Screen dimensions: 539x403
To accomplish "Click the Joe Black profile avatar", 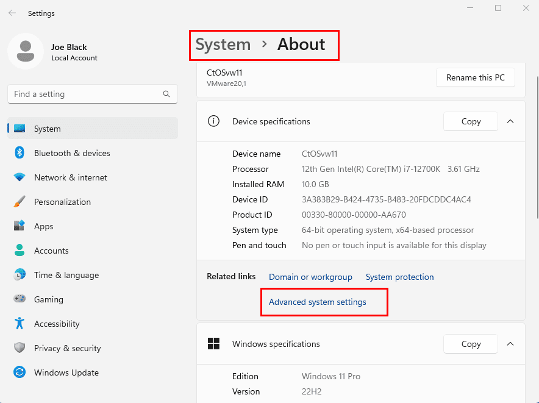I will pyautogui.click(x=26, y=51).
